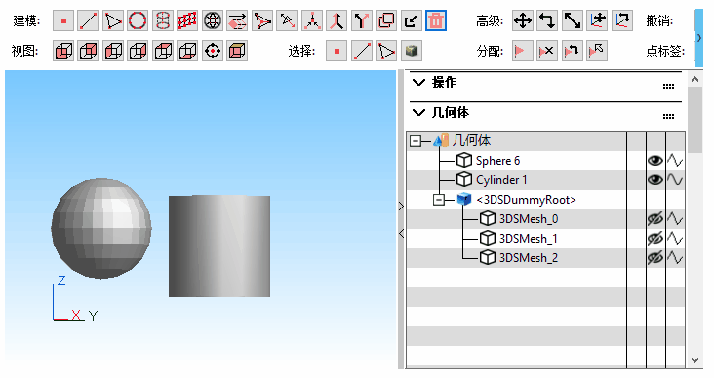The height and width of the screenshot is (378, 714).
Task: Click the diagonal scale advanced tool
Action: point(573,20)
